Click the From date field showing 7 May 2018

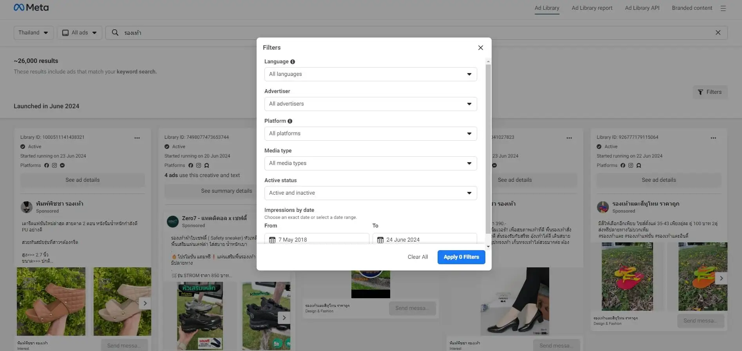click(317, 239)
